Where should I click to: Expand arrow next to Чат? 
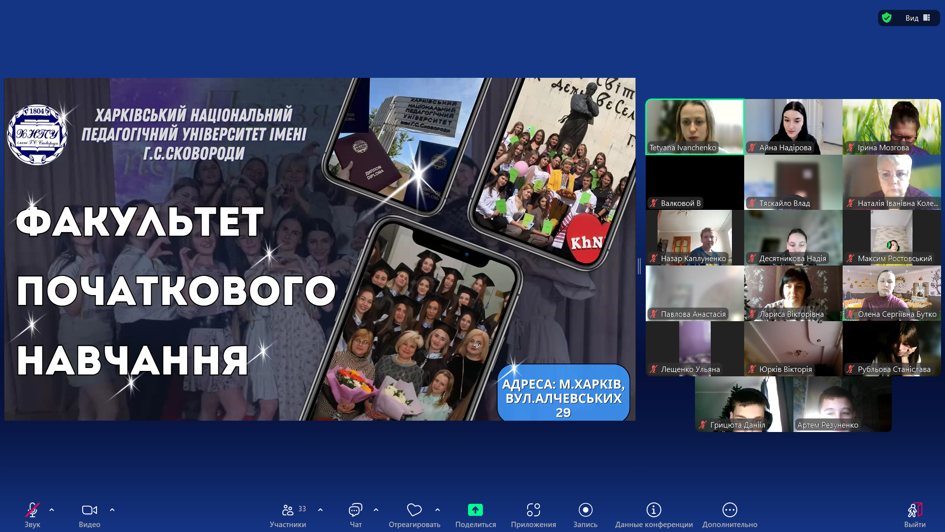pyautogui.click(x=376, y=510)
